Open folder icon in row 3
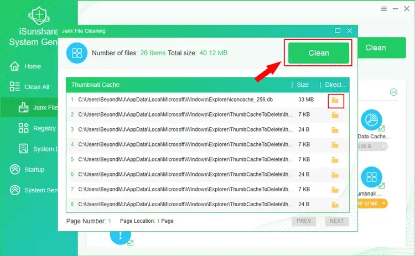Viewport: 415px width, 256px height. click(335, 130)
